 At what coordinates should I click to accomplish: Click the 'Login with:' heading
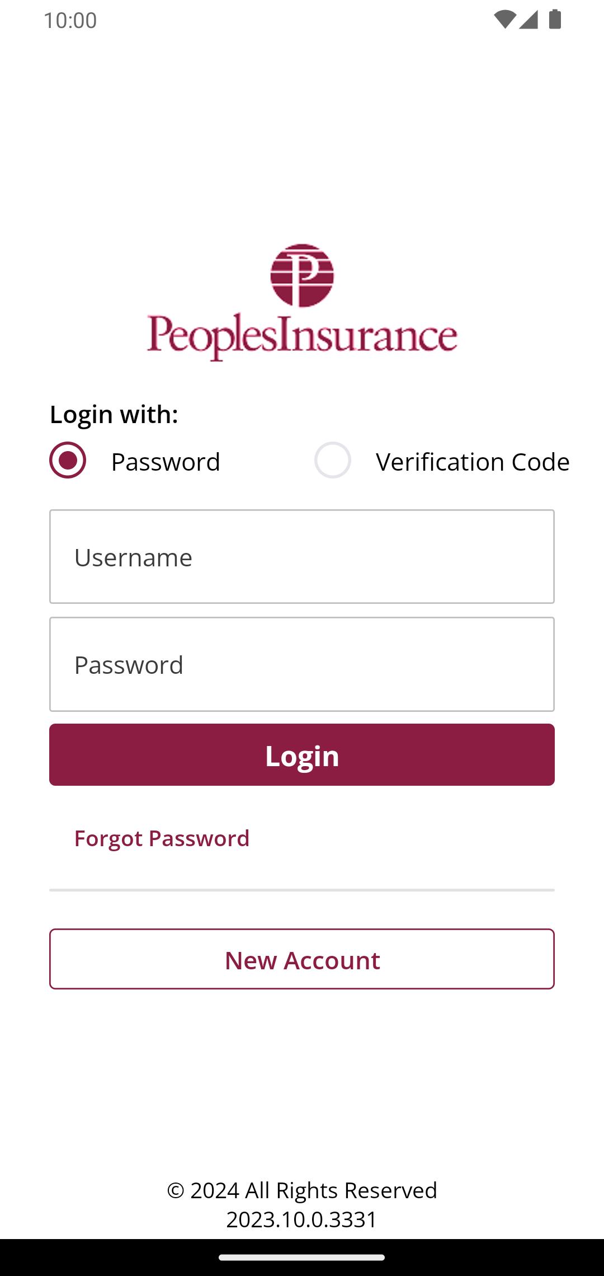pyautogui.click(x=114, y=415)
